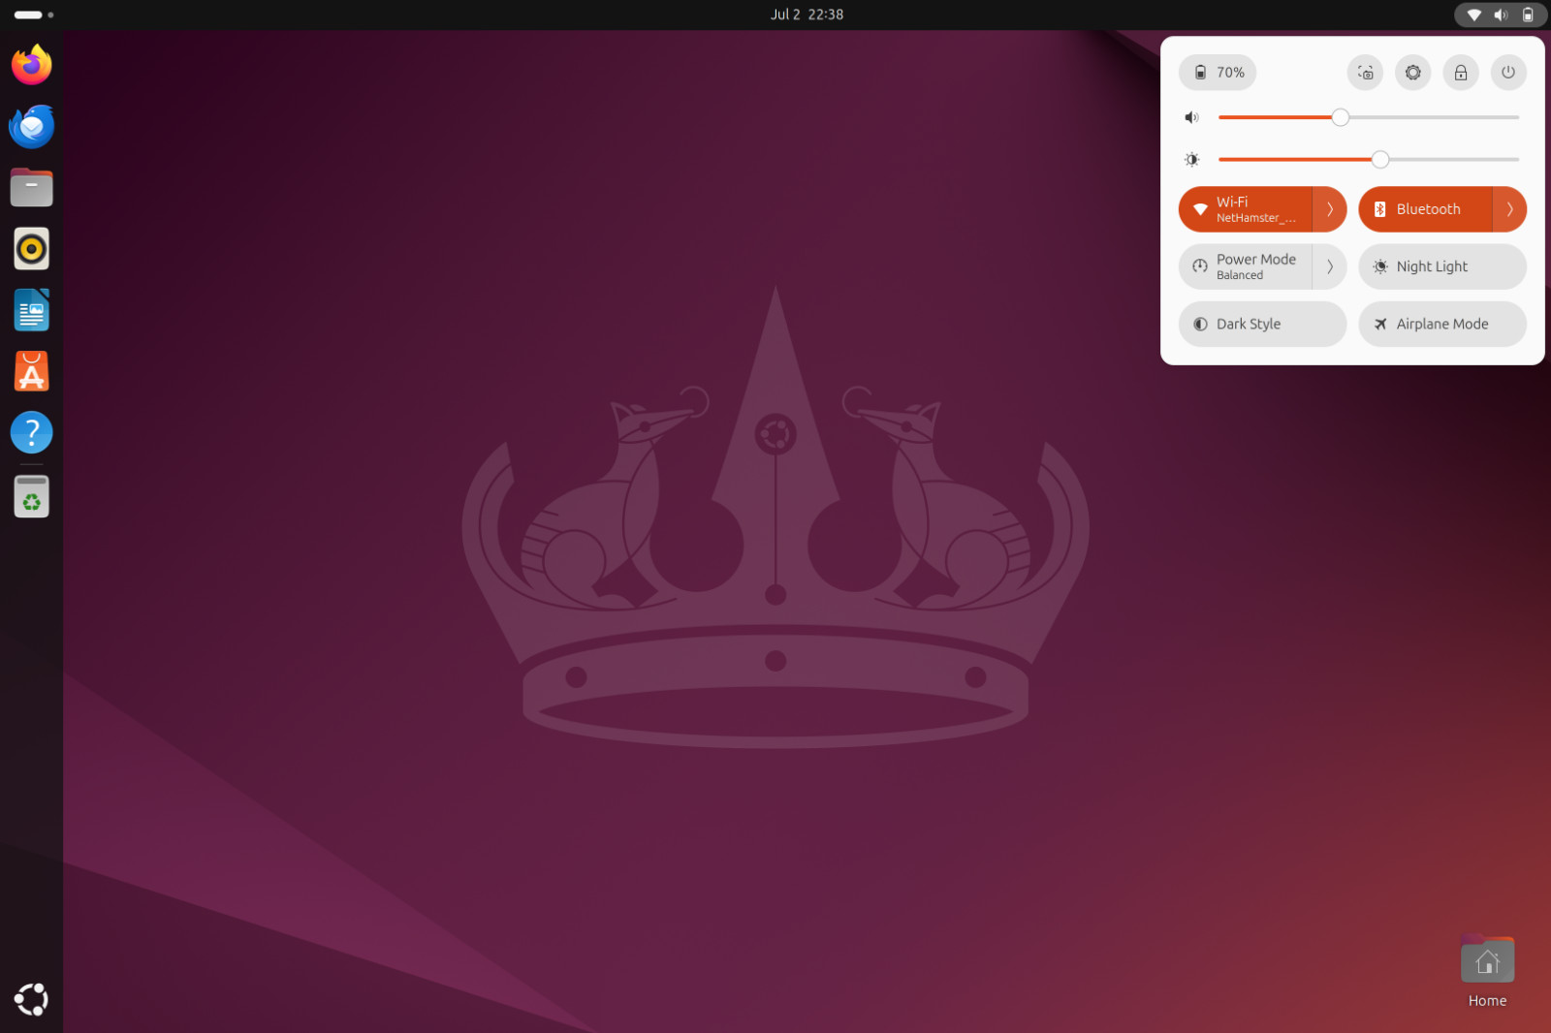1551x1033 pixels.
Task: Enable Night Light
Action: [1442, 266]
